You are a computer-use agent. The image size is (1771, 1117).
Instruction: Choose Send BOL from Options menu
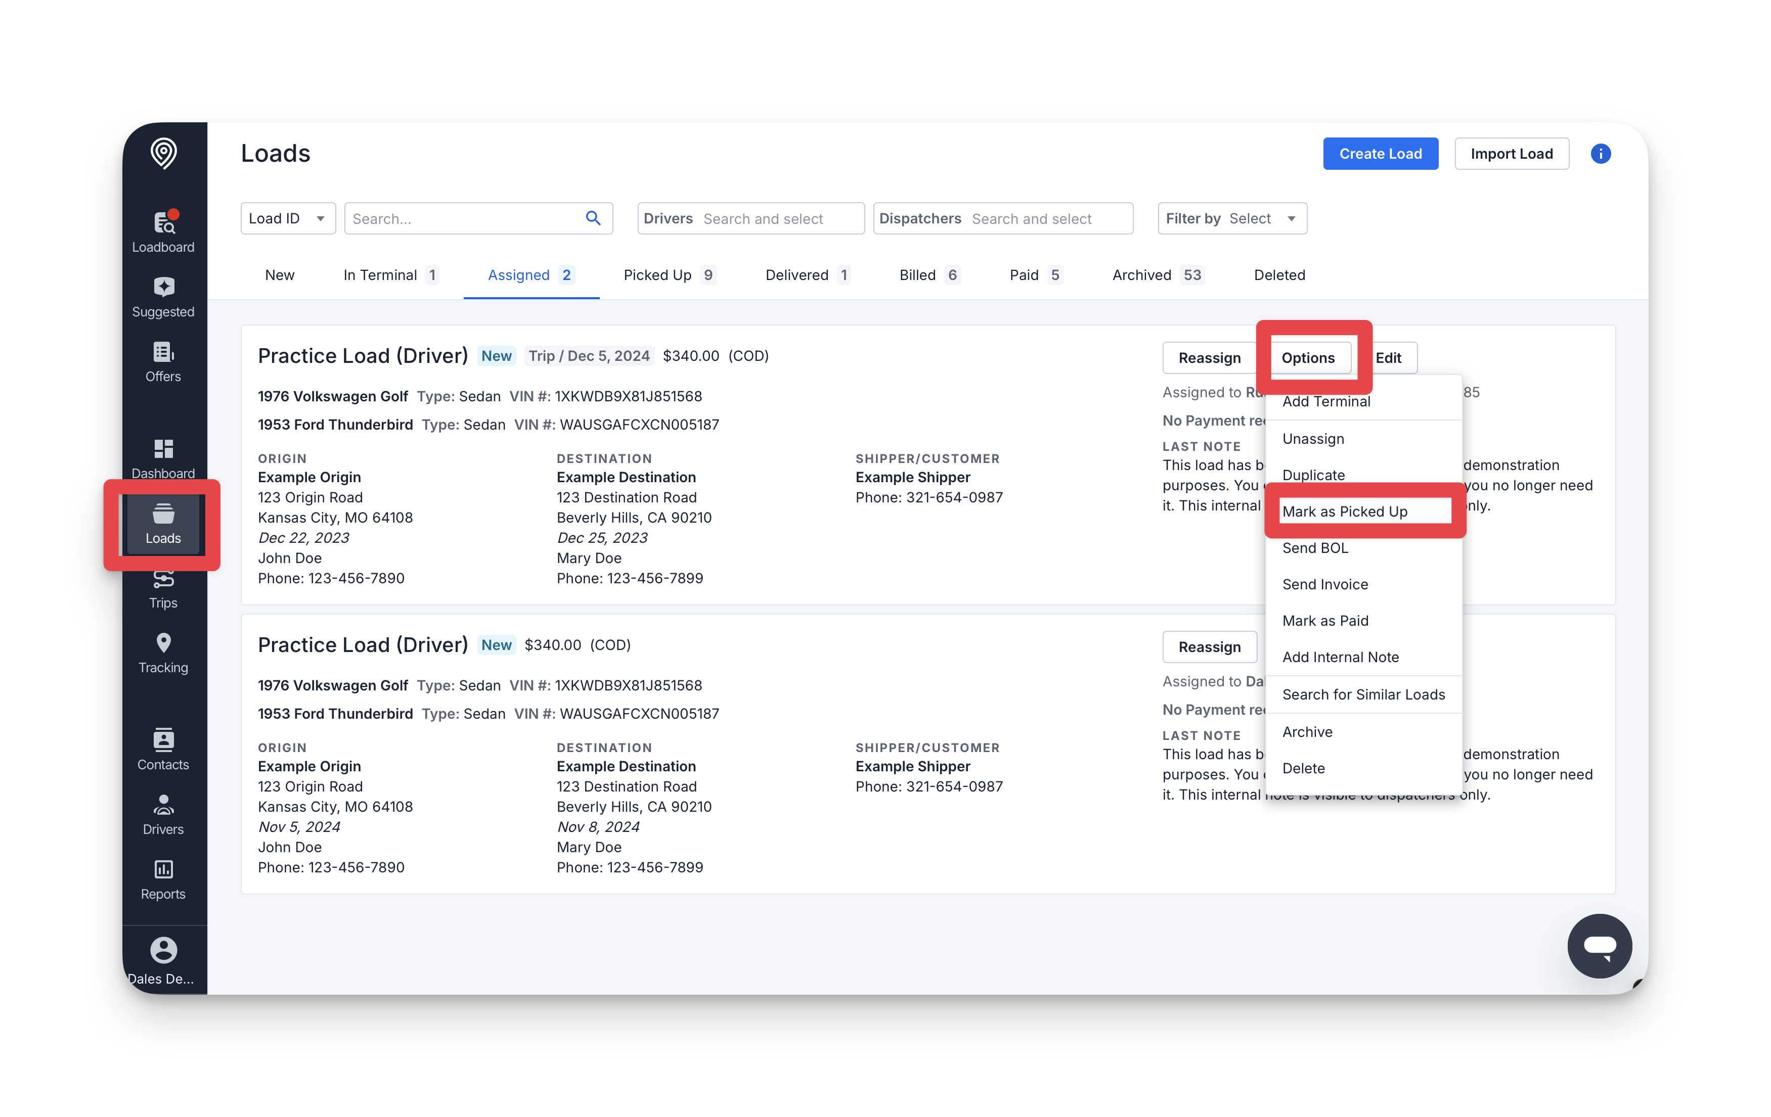coord(1363,547)
